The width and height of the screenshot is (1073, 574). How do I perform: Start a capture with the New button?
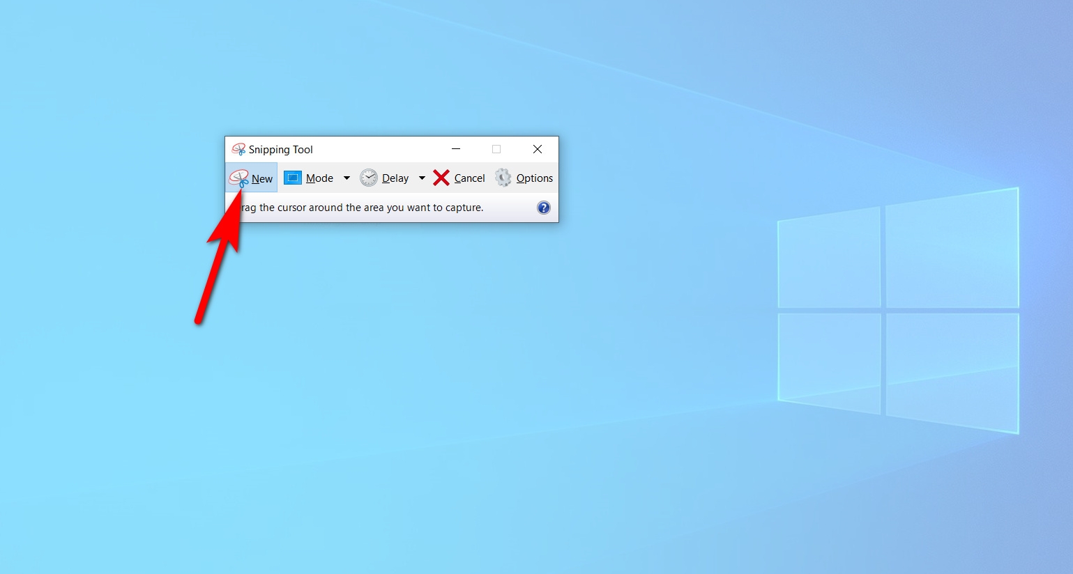pyautogui.click(x=261, y=178)
